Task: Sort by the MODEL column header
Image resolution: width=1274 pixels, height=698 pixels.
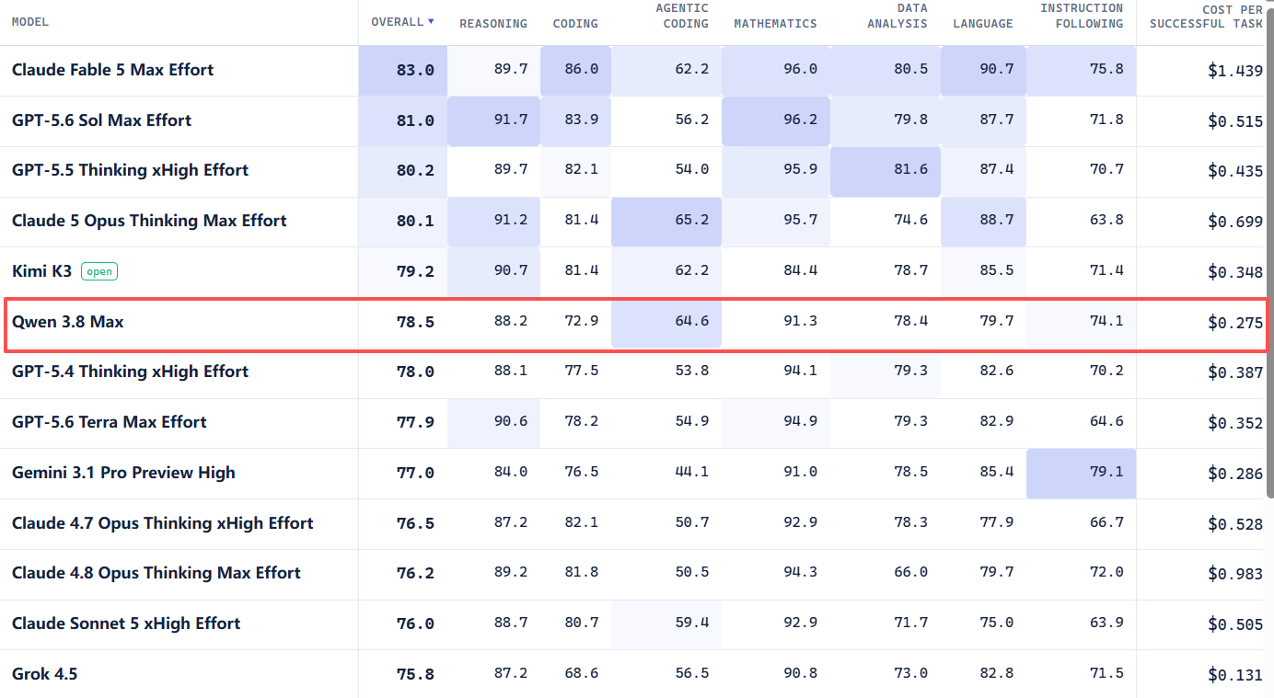Action: tap(30, 22)
